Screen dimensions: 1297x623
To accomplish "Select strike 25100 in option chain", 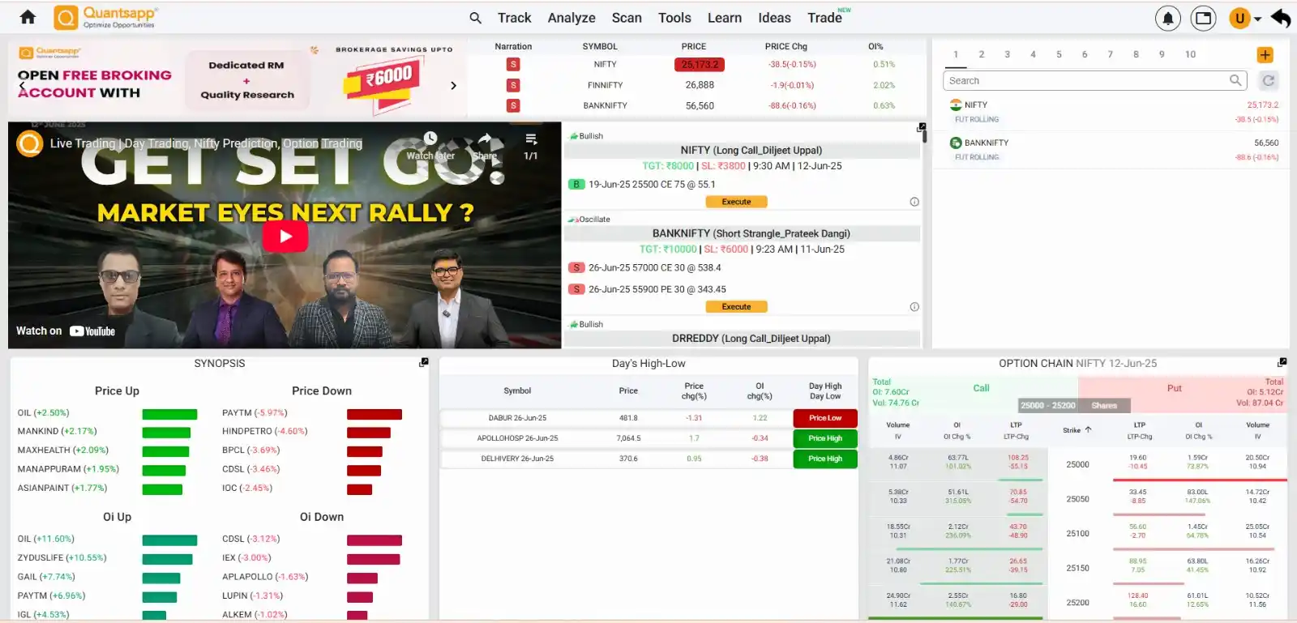I will pos(1077,533).
